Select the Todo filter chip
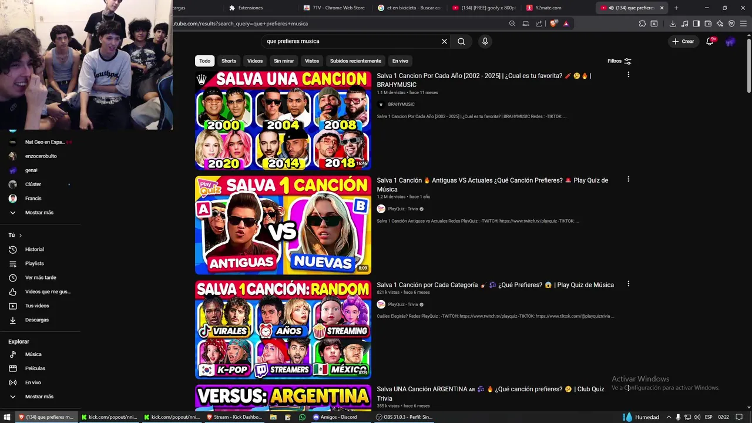 204,61
